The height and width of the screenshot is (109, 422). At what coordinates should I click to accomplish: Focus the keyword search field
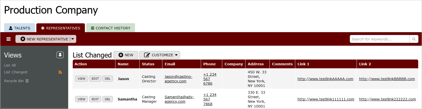point(379,39)
